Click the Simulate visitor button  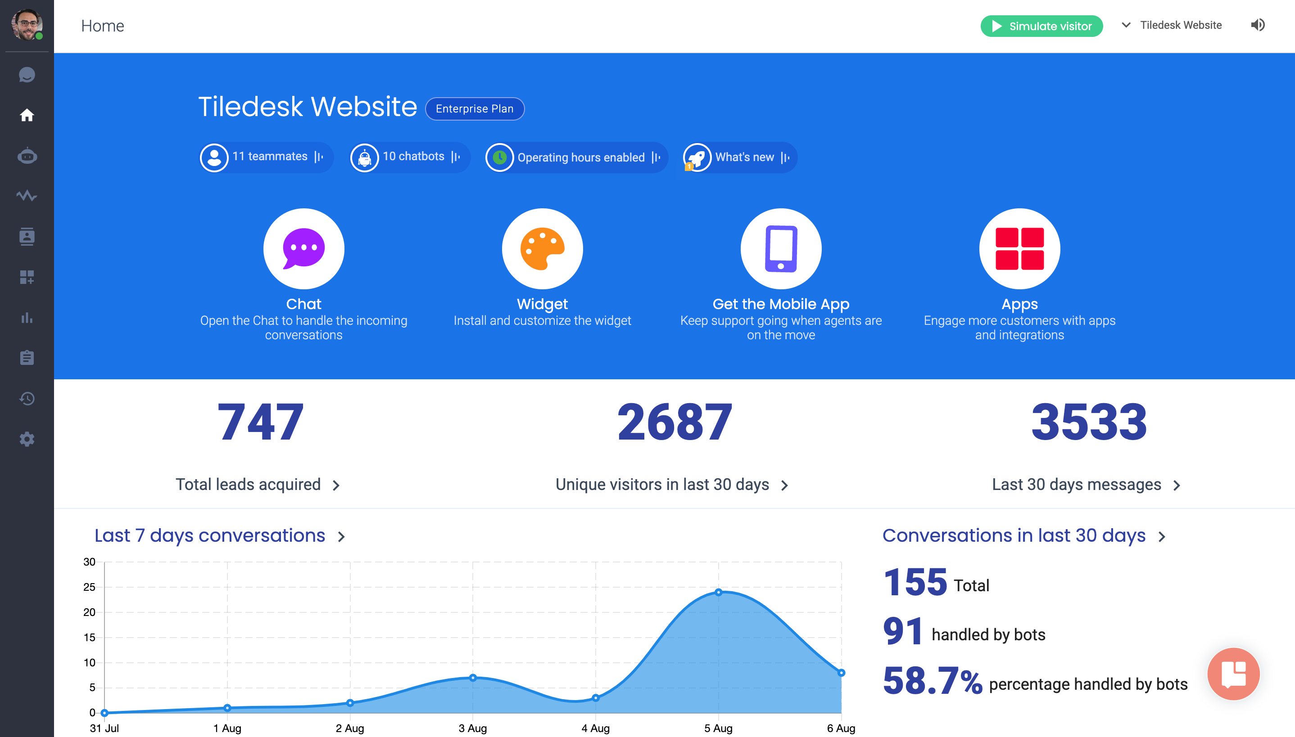coord(1041,26)
